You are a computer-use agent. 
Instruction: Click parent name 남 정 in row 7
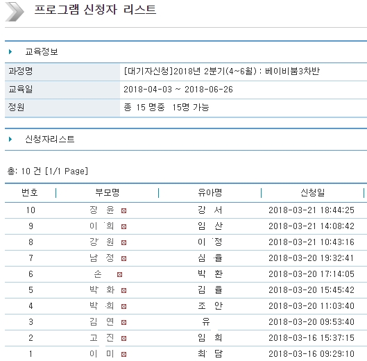102,258
